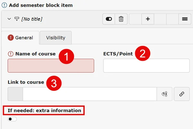Image resolution: width=193 pixels, height=129 pixels.
Task: Click the error icon on General tab
Action: pos(11,37)
